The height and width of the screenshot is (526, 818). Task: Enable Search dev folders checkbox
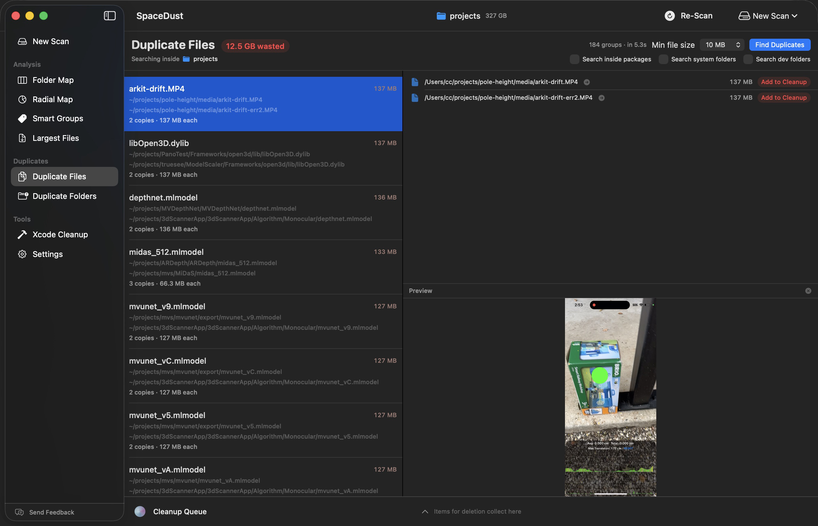748,59
